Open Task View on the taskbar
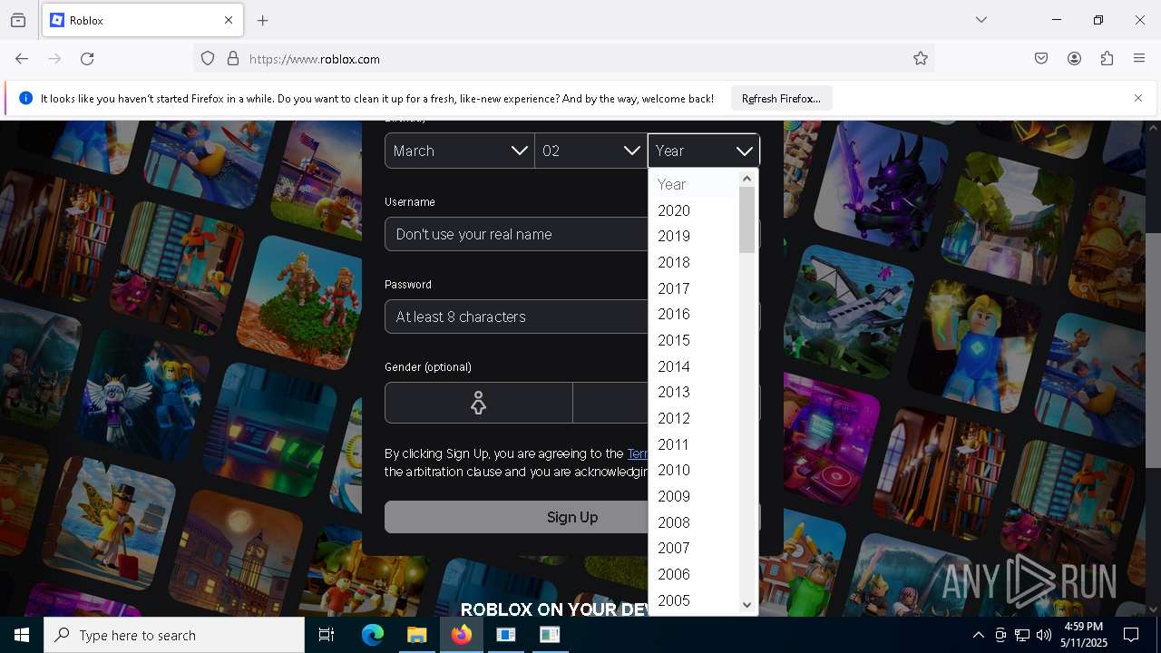 click(x=327, y=635)
